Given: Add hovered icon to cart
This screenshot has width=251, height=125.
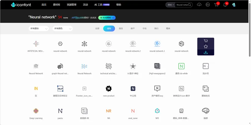Looking at the screenshot, I should pos(206,41).
